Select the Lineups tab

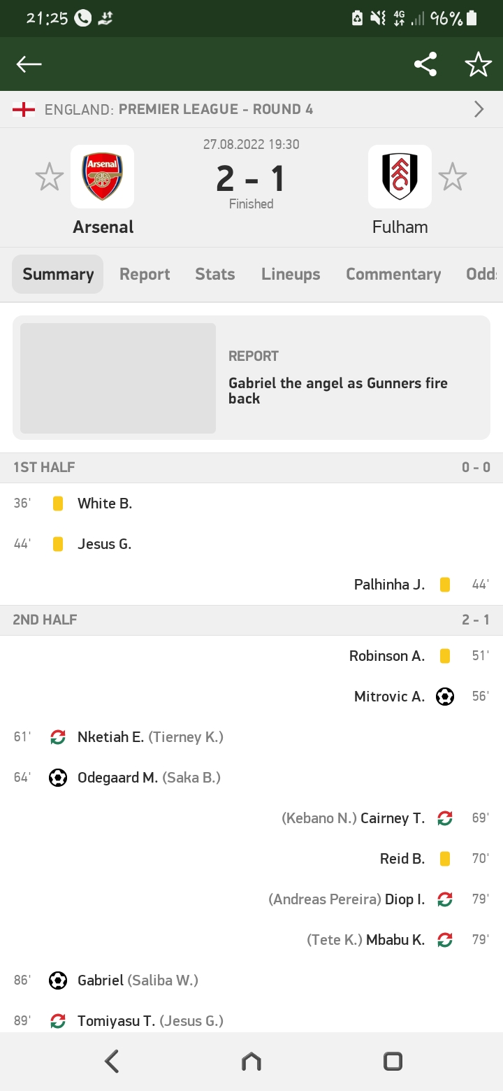click(291, 274)
